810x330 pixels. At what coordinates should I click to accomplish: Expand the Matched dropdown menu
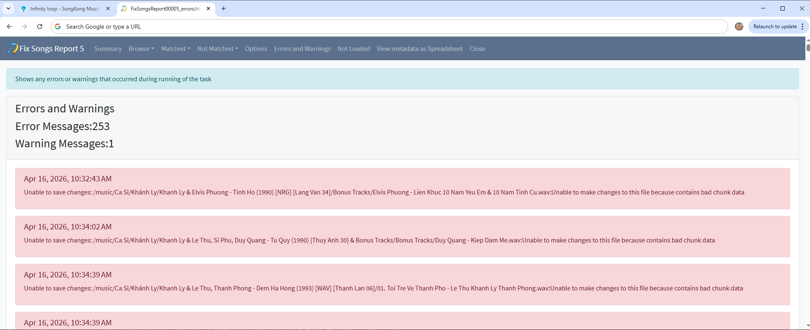(175, 49)
